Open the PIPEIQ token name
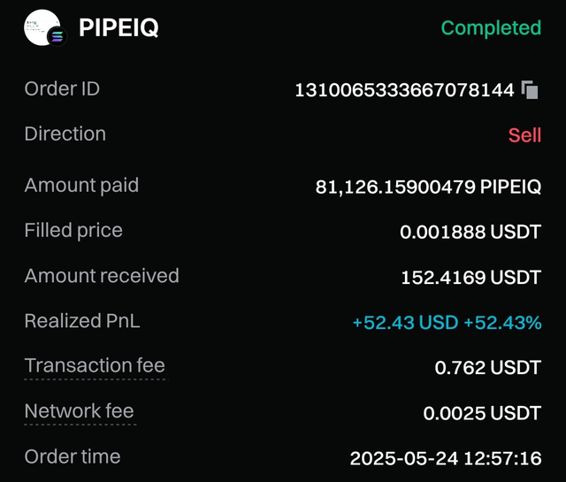Image resolution: width=566 pixels, height=482 pixels. point(119,27)
